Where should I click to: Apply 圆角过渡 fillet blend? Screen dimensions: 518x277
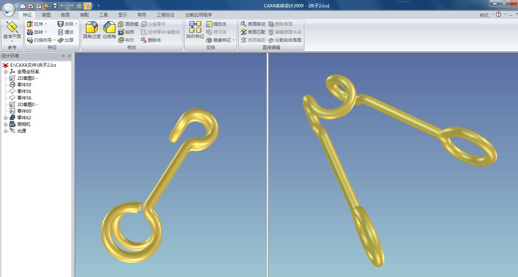click(x=91, y=30)
